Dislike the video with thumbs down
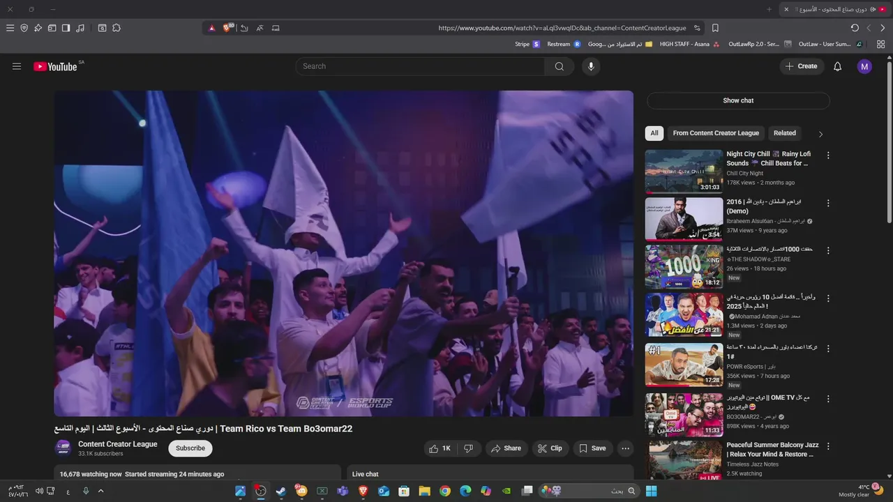This screenshot has width=893, height=502. [x=469, y=448]
